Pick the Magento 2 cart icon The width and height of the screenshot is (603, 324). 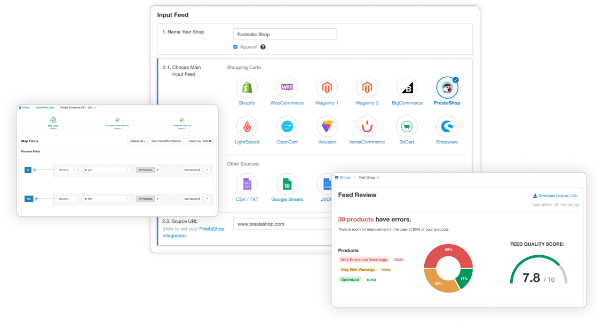click(x=367, y=87)
